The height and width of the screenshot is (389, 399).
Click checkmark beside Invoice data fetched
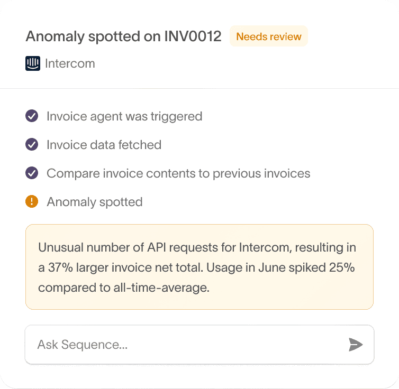pos(32,144)
